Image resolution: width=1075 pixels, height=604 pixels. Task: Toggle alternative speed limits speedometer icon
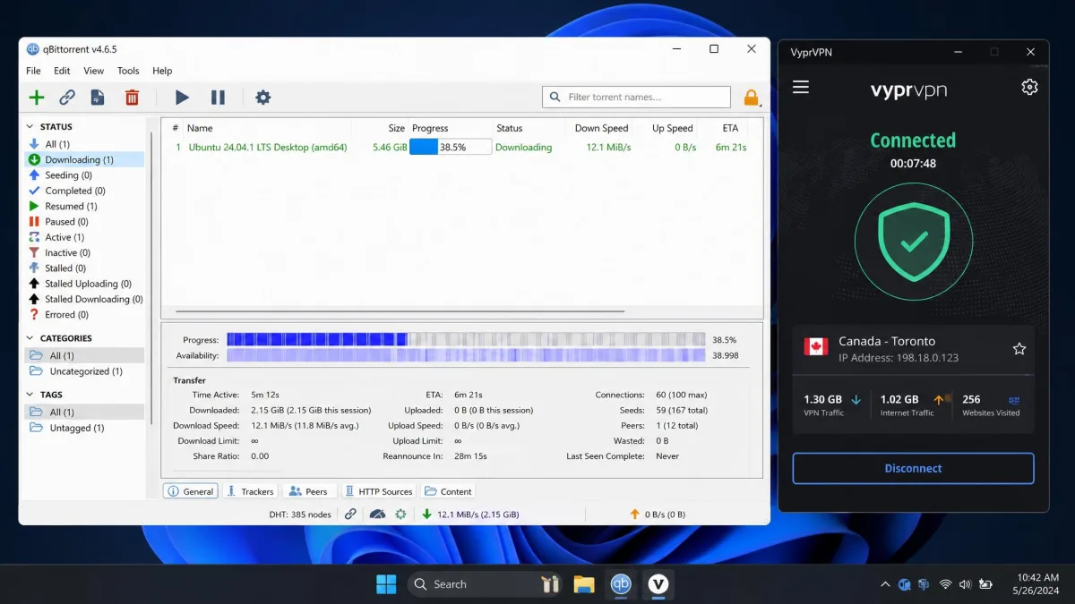(377, 515)
